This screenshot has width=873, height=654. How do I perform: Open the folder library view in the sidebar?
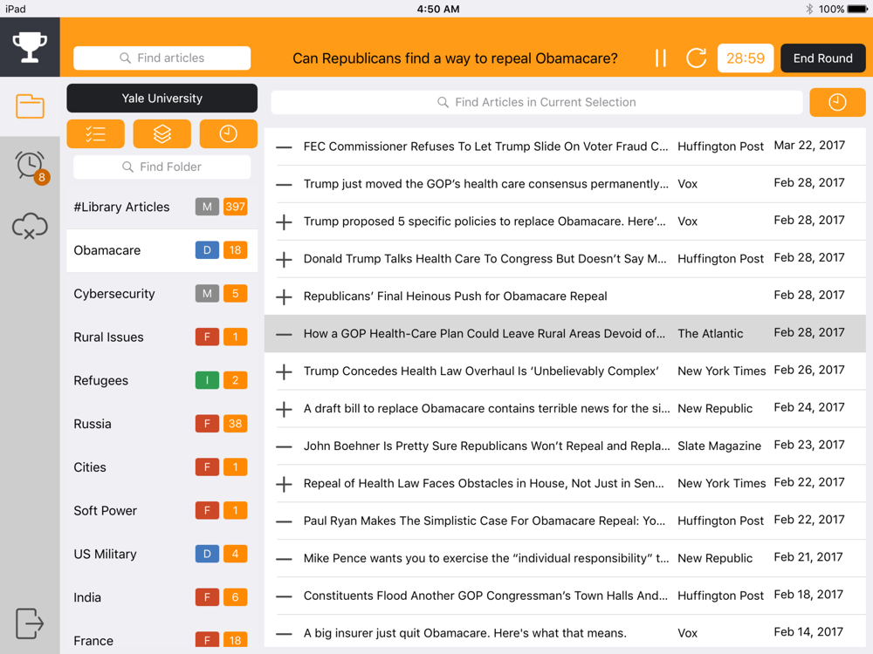pos(30,106)
